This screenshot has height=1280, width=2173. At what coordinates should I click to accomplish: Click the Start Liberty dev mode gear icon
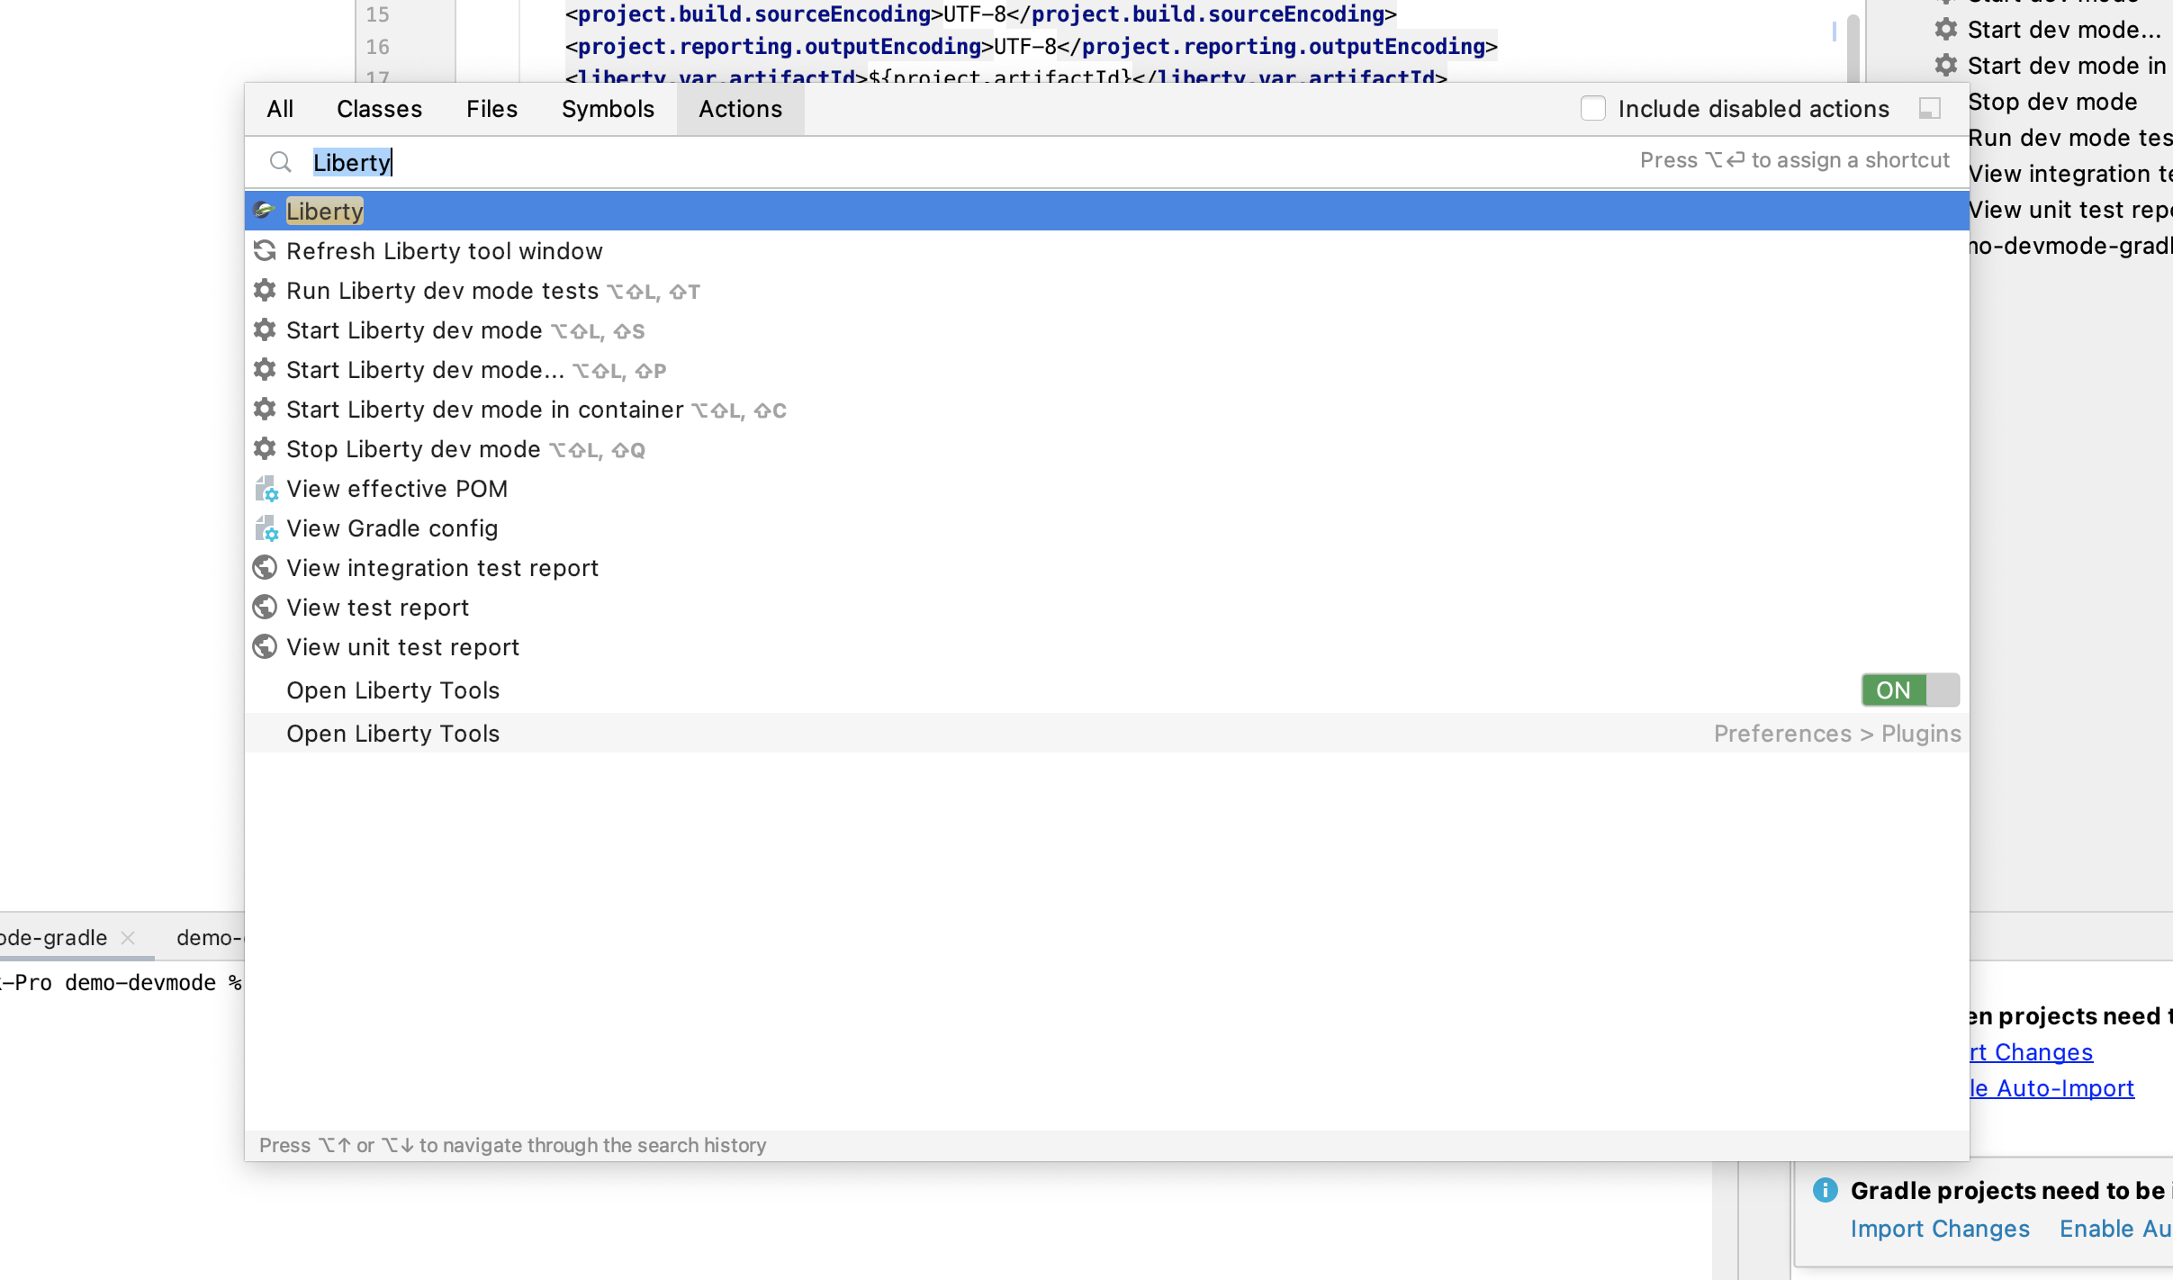[265, 329]
